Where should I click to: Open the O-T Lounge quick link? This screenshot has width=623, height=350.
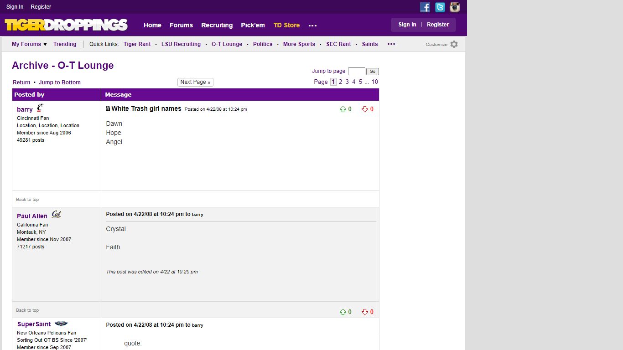click(227, 44)
